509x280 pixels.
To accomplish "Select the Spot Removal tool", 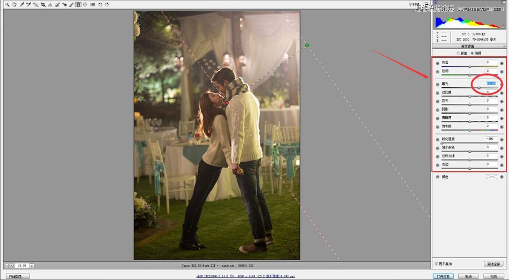I will (x=57, y=4).
